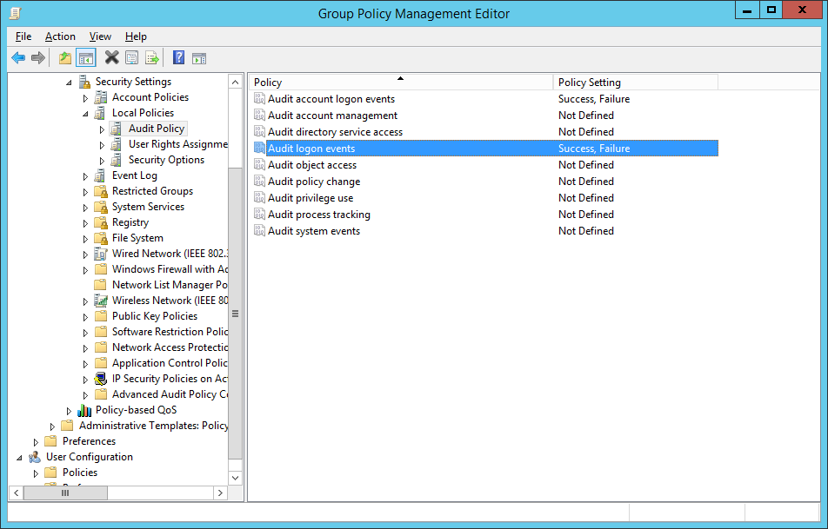Select the Policy-based QoS chart icon

coord(84,410)
